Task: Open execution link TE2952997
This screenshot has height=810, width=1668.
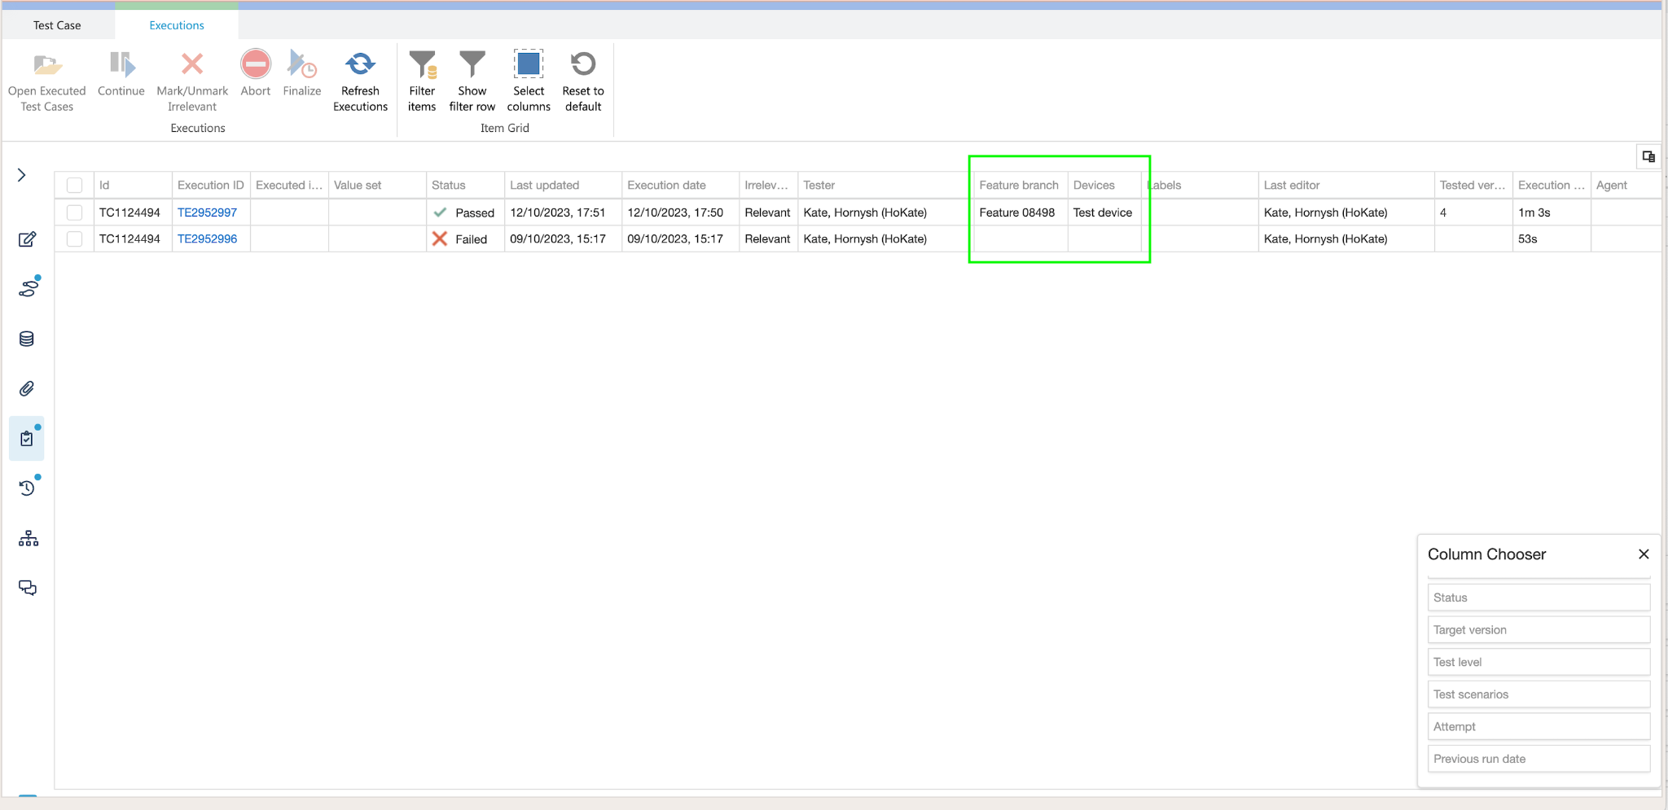Action: coord(208,212)
